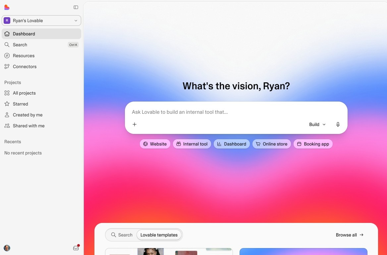The height and width of the screenshot is (255, 387).
Task: Open the first template thumbnail with portrait photo
Action: [x=169, y=252]
